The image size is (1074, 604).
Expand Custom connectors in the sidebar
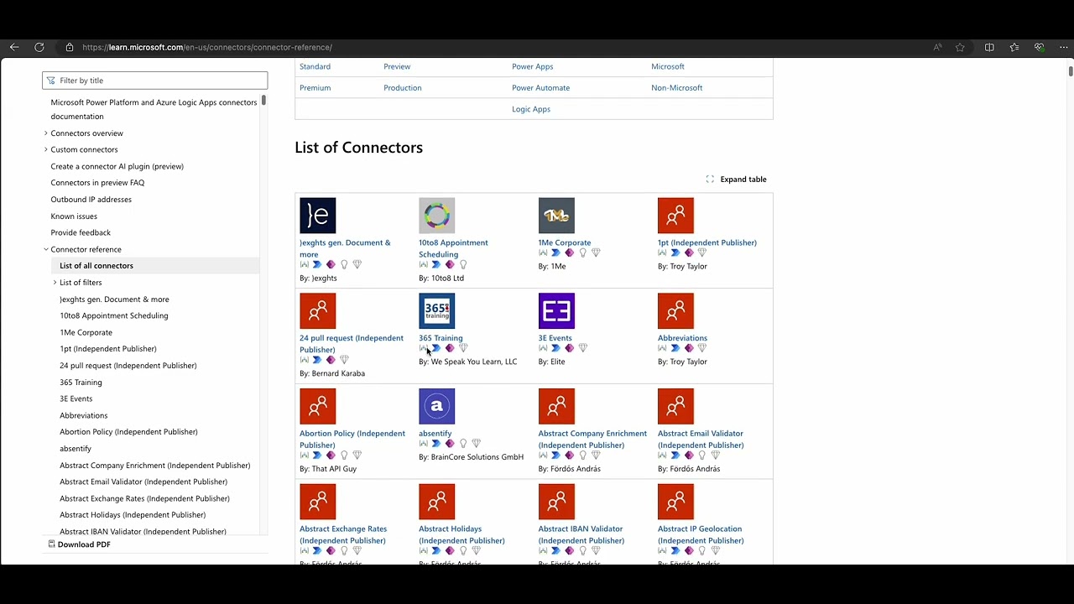pos(46,149)
